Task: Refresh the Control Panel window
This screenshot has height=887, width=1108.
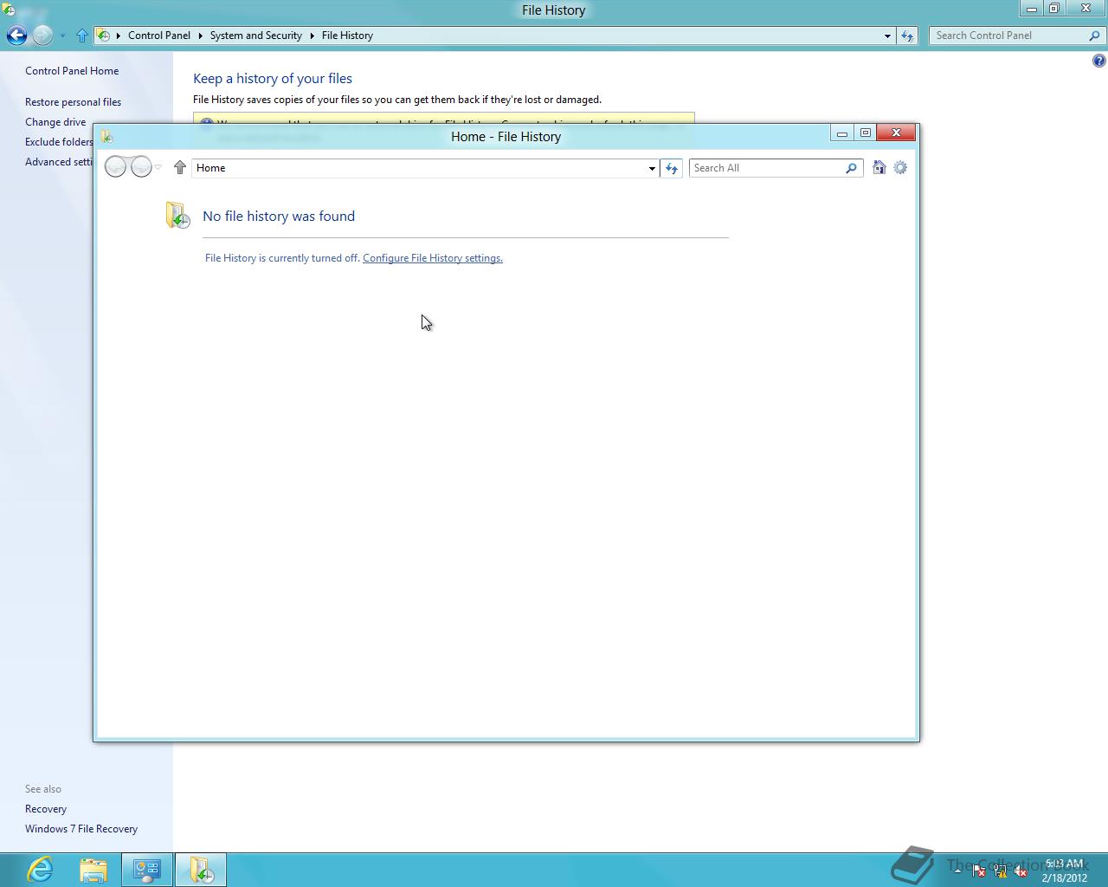Action: click(907, 36)
